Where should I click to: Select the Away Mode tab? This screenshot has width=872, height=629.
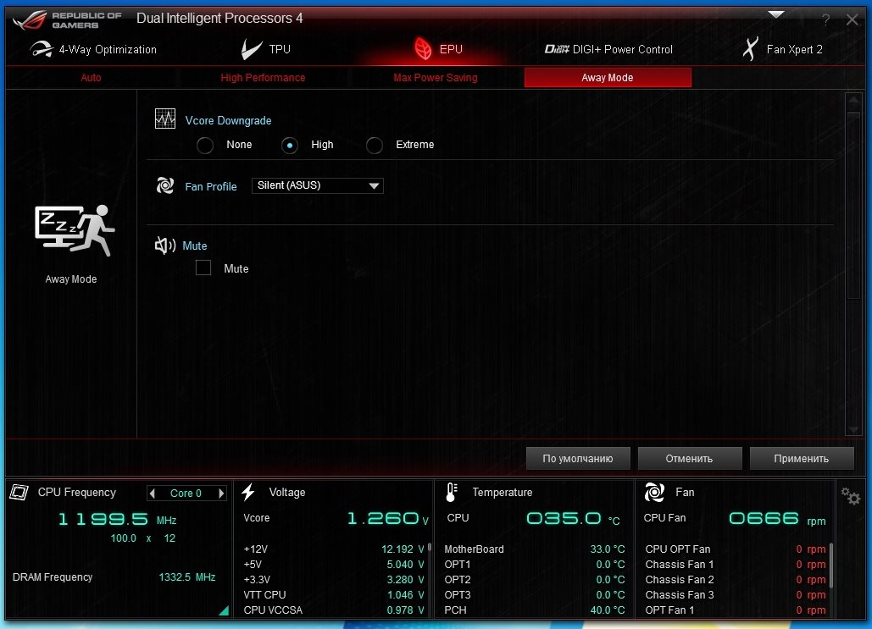point(608,78)
